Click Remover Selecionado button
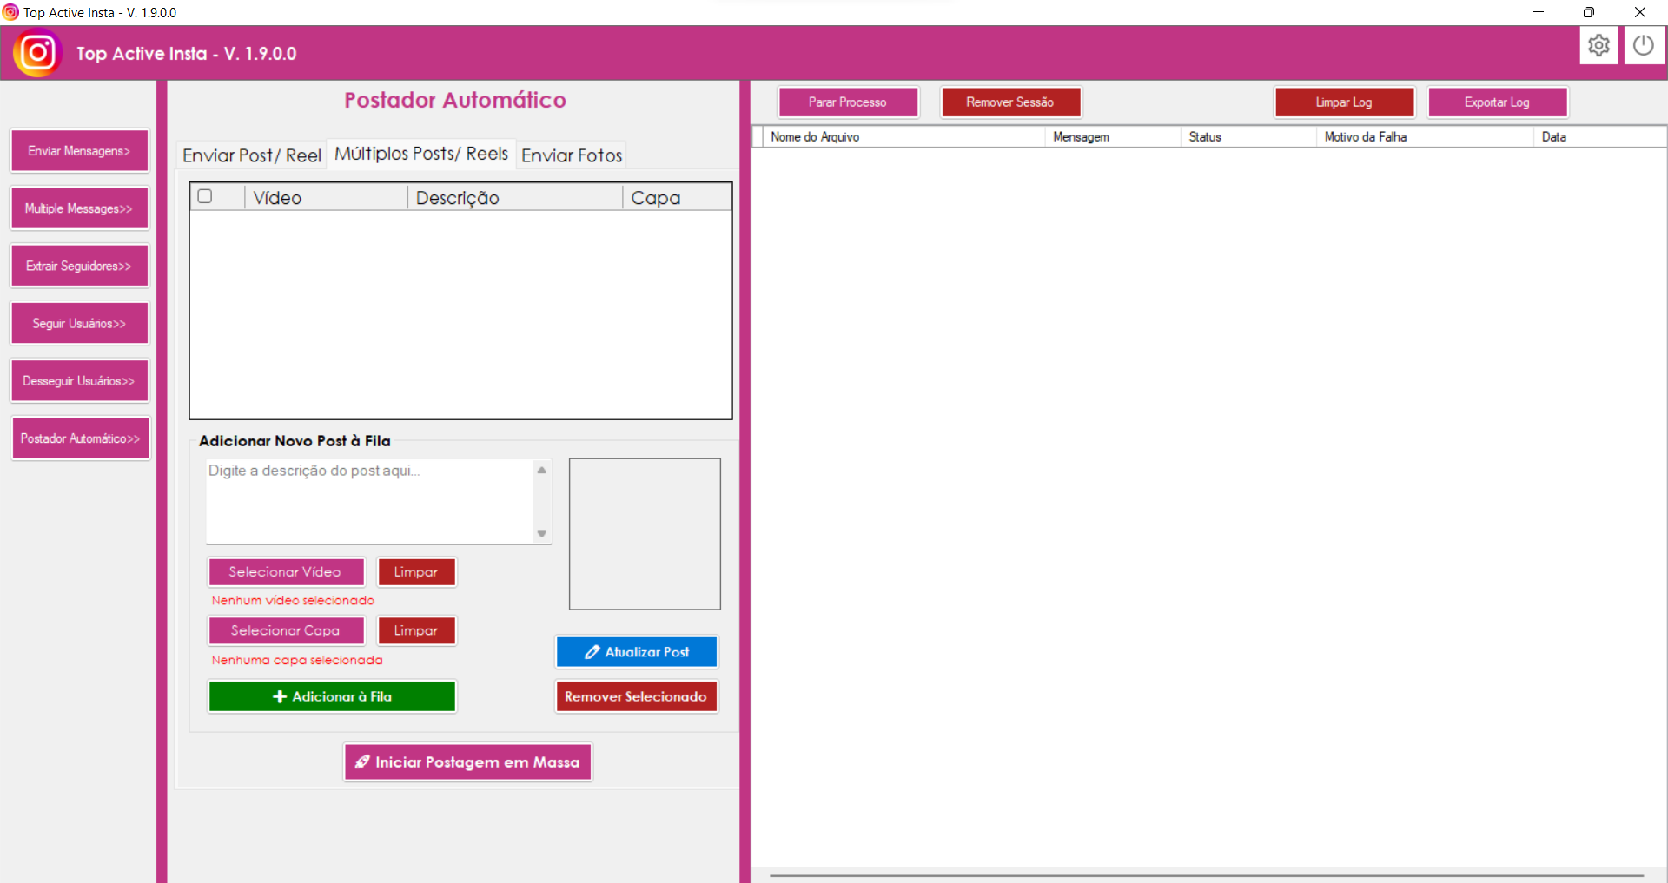The width and height of the screenshot is (1668, 883). [x=636, y=696]
